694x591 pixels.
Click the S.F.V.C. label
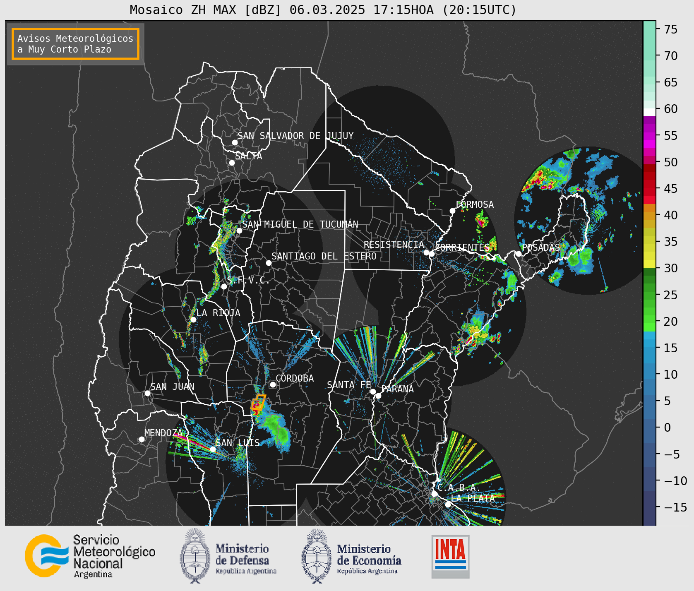pyautogui.click(x=248, y=280)
